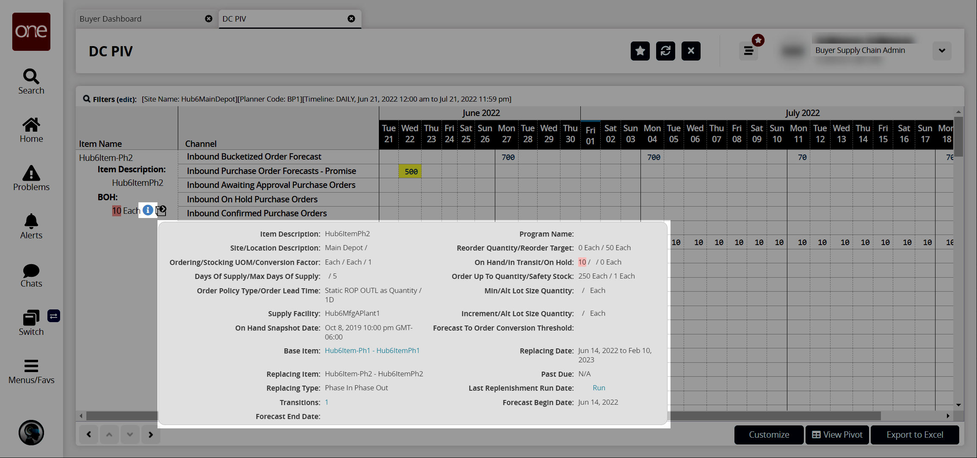This screenshot has width=977, height=458.
Task: Switch to Buyer Dashboard tab
Action: pyautogui.click(x=110, y=19)
